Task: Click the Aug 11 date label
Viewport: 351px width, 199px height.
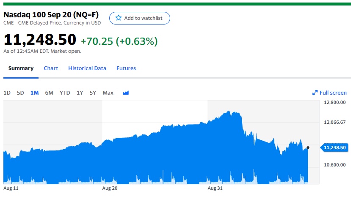Action: pyautogui.click(x=11, y=188)
